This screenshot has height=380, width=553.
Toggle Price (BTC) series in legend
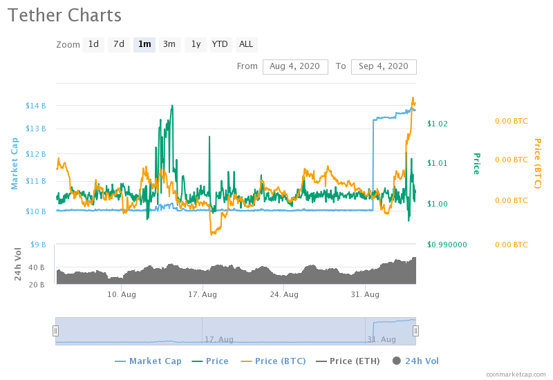tap(273, 361)
